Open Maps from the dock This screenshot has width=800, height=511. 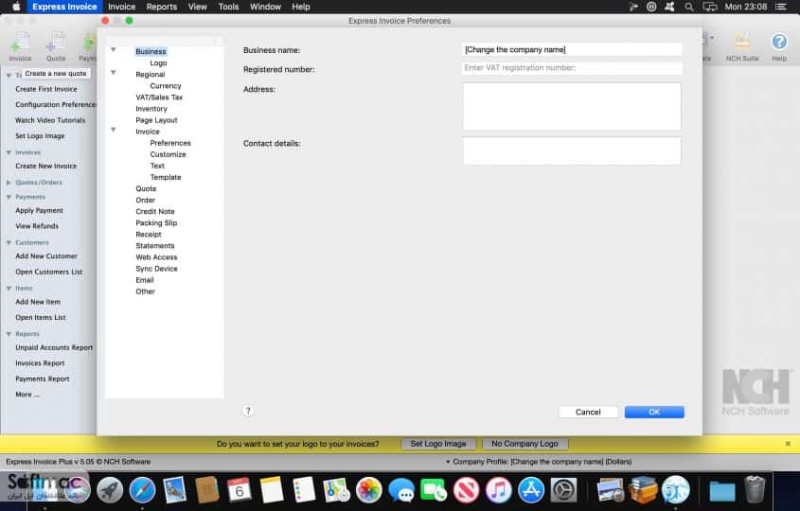click(336, 490)
